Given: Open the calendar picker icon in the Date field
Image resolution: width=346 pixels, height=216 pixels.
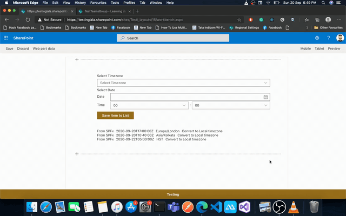Looking at the screenshot, I should click(x=265, y=97).
